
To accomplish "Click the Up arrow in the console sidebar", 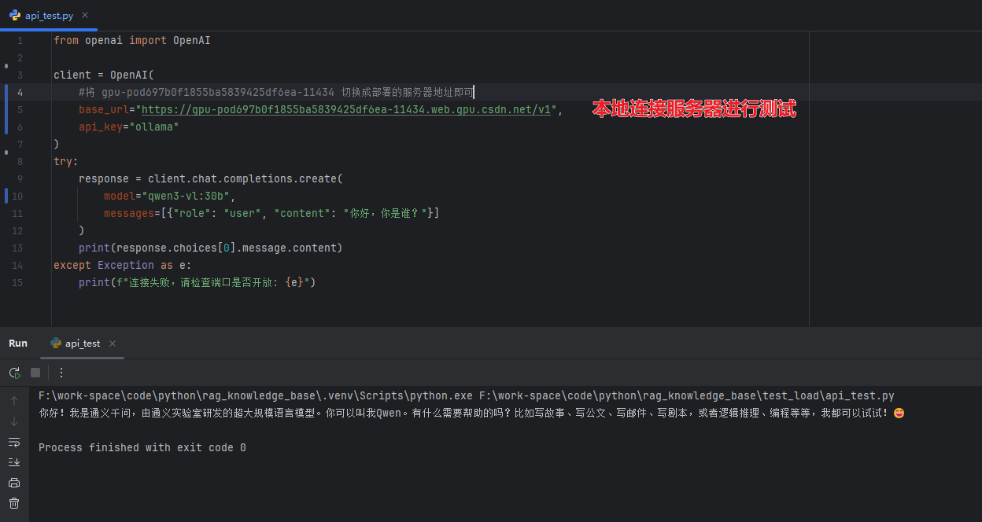I will pos(14,401).
